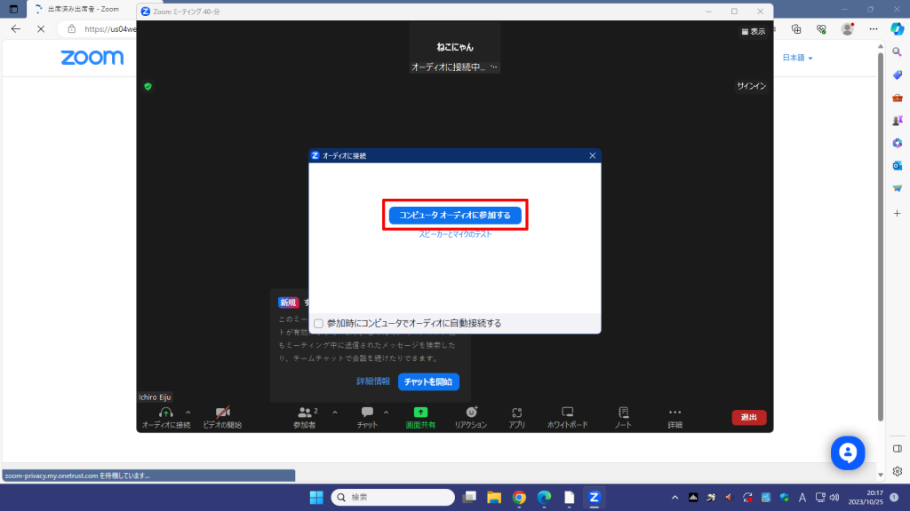Click the ellipsis beside audio connecting status
This screenshot has width=910, height=511.
point(494,67)
